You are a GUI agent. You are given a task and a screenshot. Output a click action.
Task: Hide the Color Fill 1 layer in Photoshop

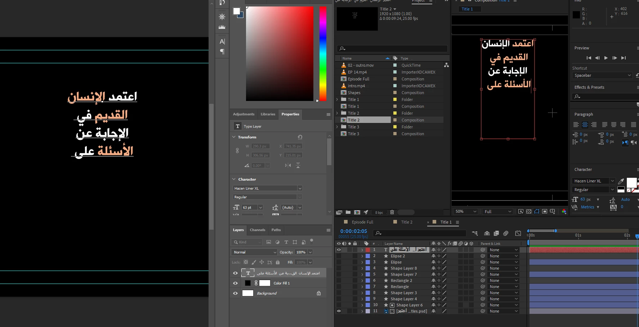[x=236, y=283]
